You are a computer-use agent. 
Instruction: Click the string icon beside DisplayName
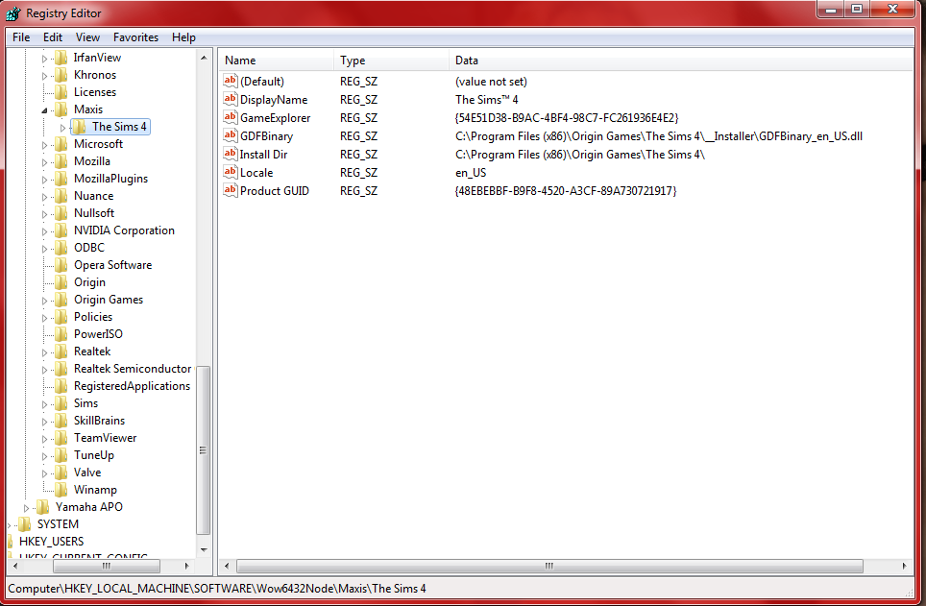(230, 99)
